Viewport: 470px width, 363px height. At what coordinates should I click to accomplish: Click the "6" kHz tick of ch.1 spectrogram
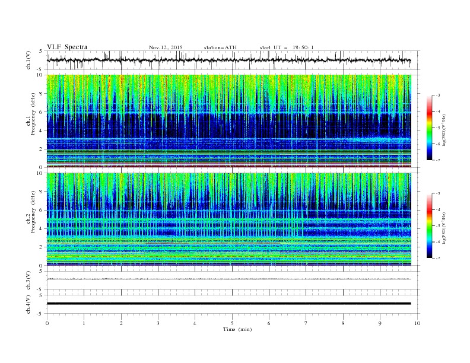(x=41, y=112)
